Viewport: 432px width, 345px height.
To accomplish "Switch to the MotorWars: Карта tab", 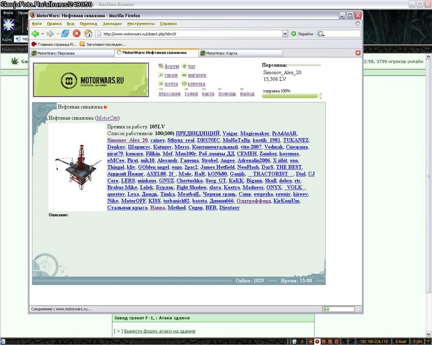I will pyautogui.click(x=240, y=53).
